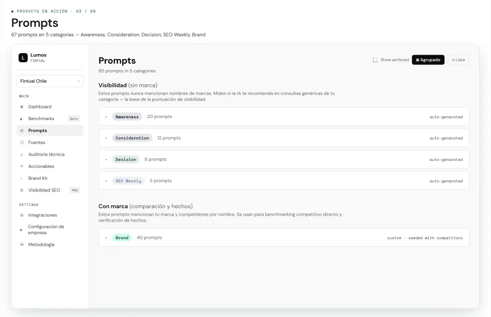Viewport: 491px width, 317px height.
Task: Click the Auditoría técnica checkmark icon
Action: 21,154
